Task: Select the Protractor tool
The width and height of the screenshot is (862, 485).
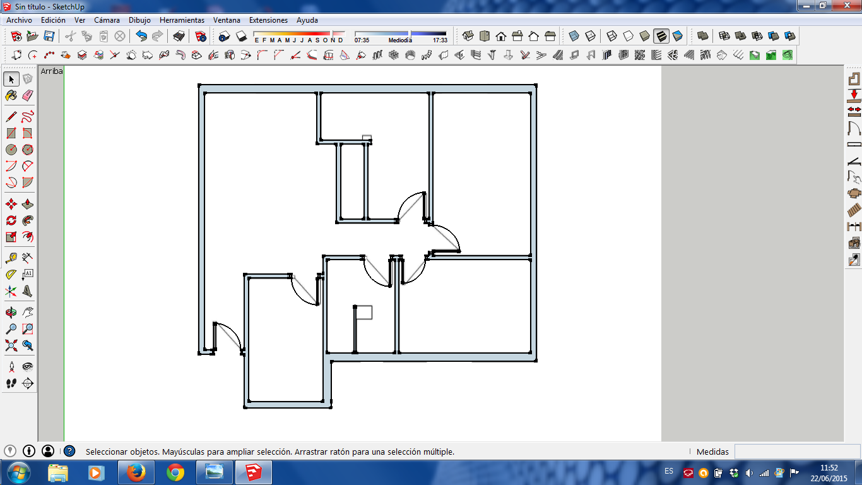Action: pyautogui.click(x=11, y=275)
